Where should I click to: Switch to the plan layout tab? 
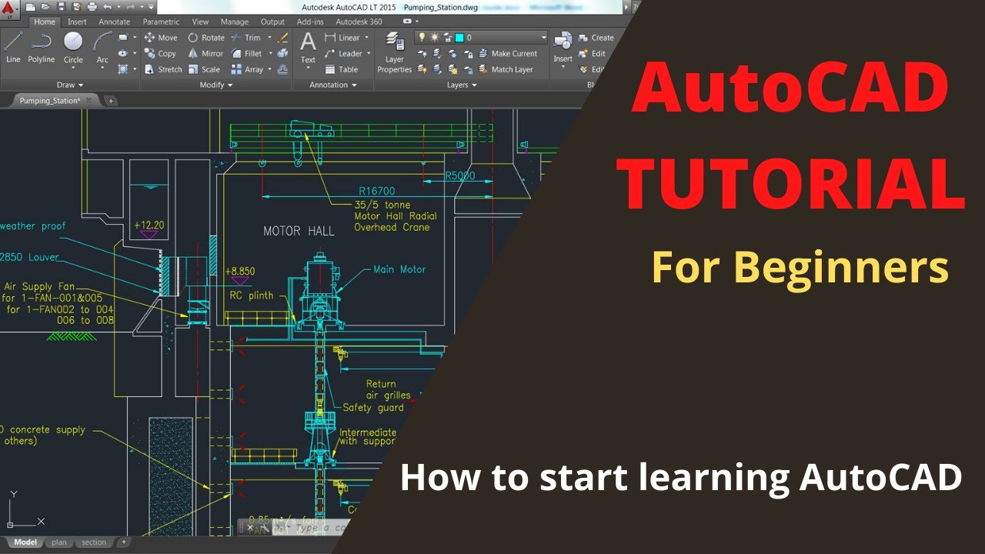[x=59, y=542]
